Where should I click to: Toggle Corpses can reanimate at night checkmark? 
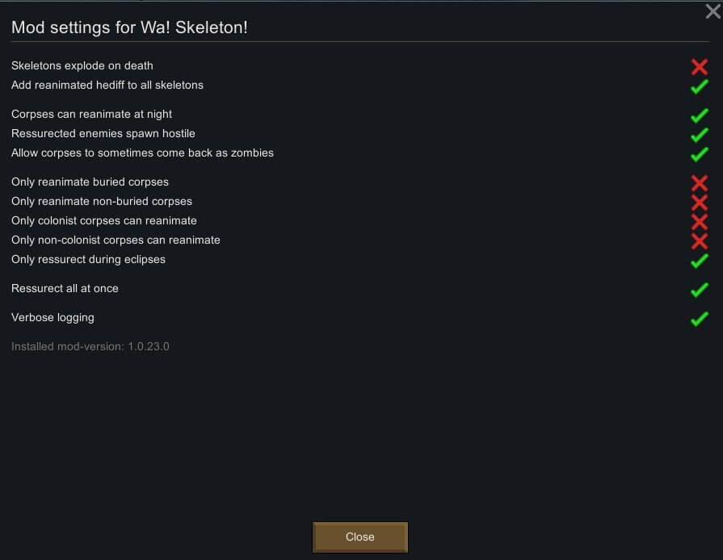pyautogui.click(x=699, y=115)
